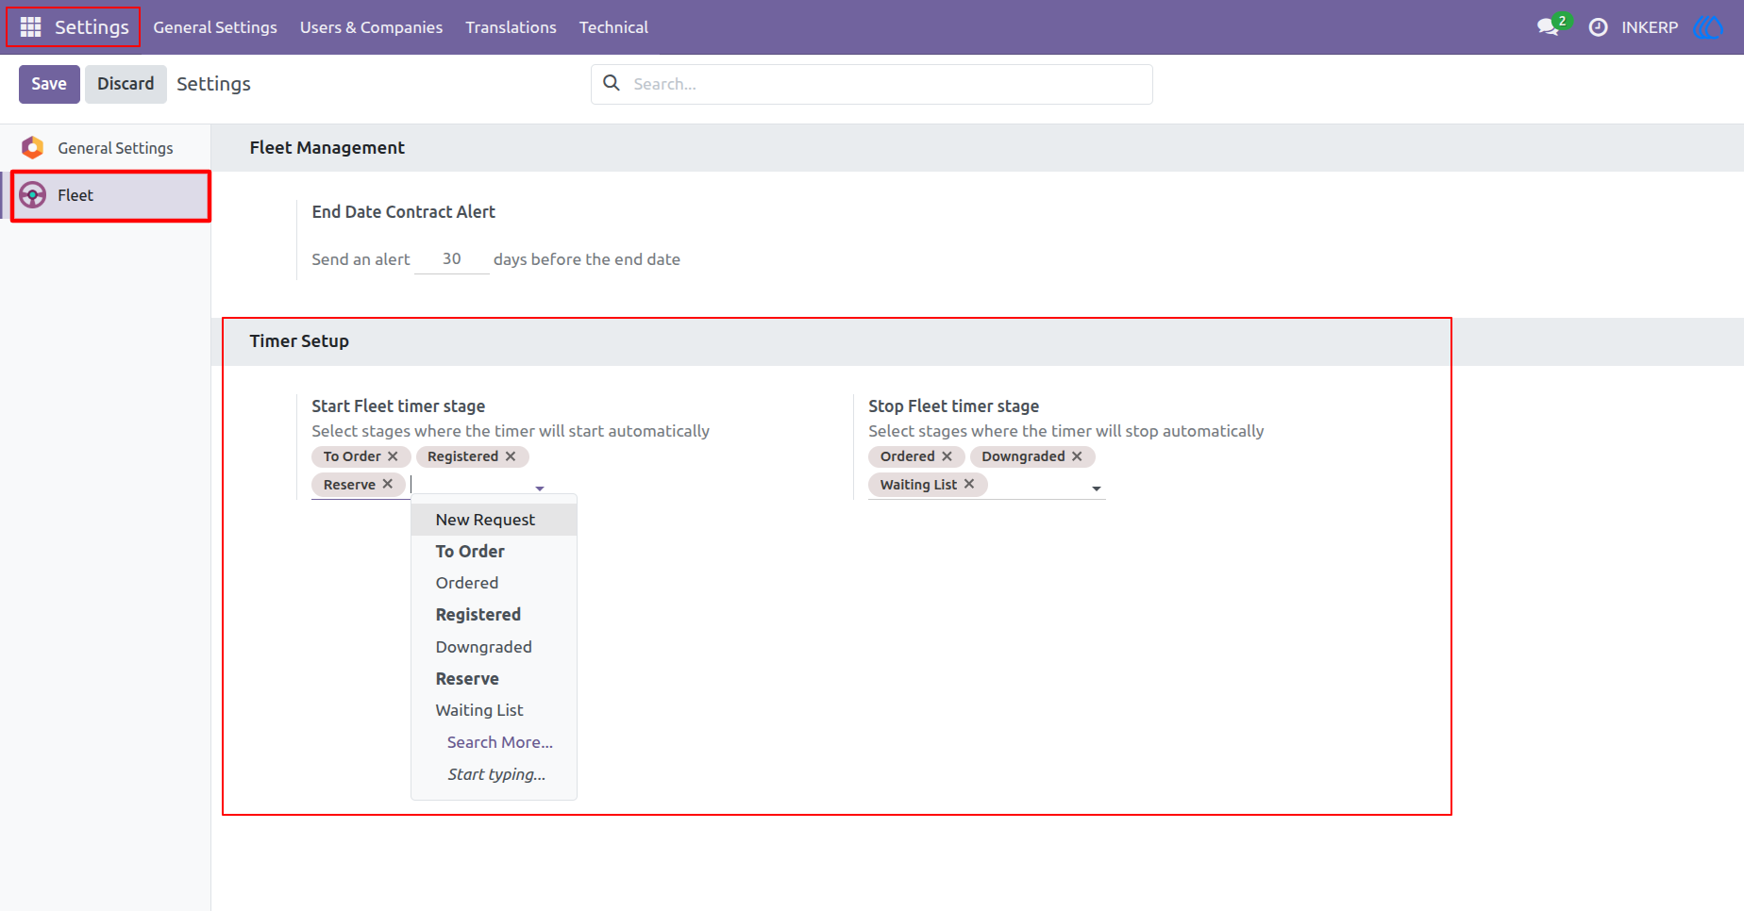Choose To Order in the dropdown list

[x=494, y=552]
